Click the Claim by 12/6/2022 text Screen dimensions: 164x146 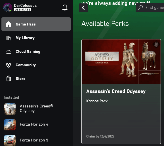click(x=100, y=136)
